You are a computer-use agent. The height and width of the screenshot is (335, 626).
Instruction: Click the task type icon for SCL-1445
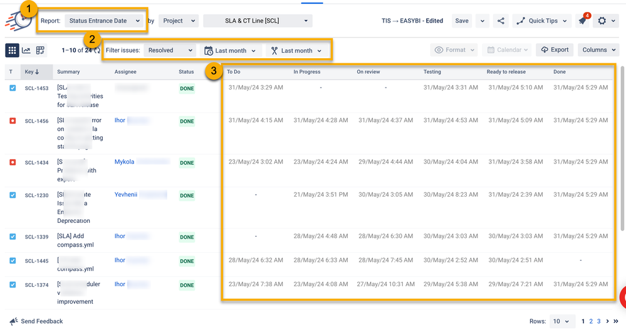pos(13,260)
